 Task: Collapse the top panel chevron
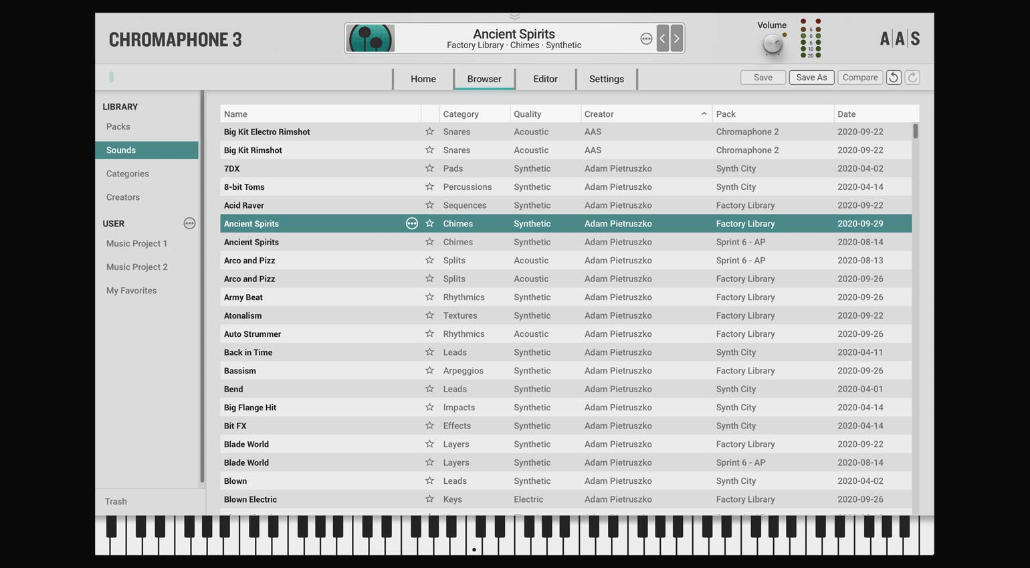[514, 17]
